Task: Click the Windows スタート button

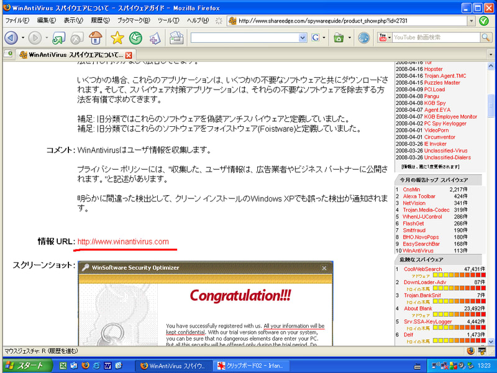Action: (x=24, y=366)
